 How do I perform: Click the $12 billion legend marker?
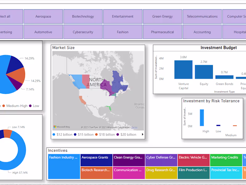coord(54,134)
